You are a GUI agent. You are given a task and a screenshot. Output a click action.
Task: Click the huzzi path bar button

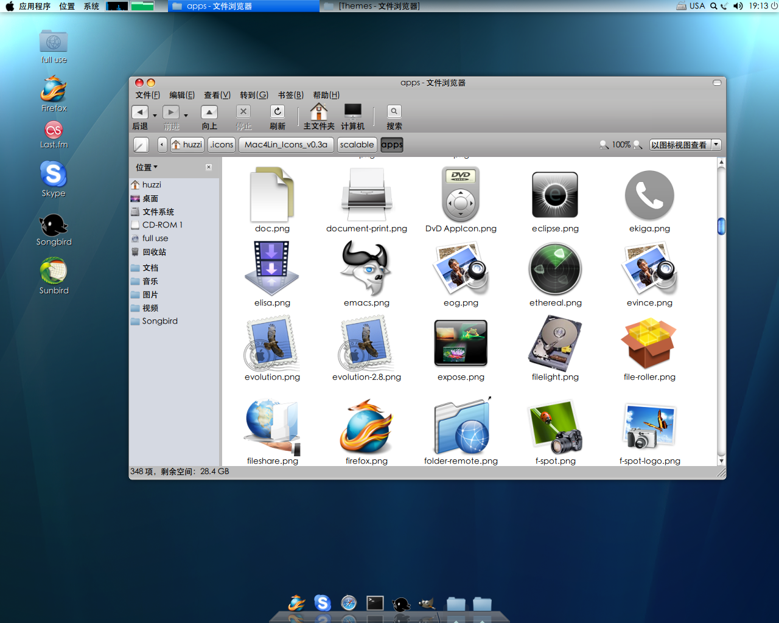pyautogui.click(x=187, y=145)
